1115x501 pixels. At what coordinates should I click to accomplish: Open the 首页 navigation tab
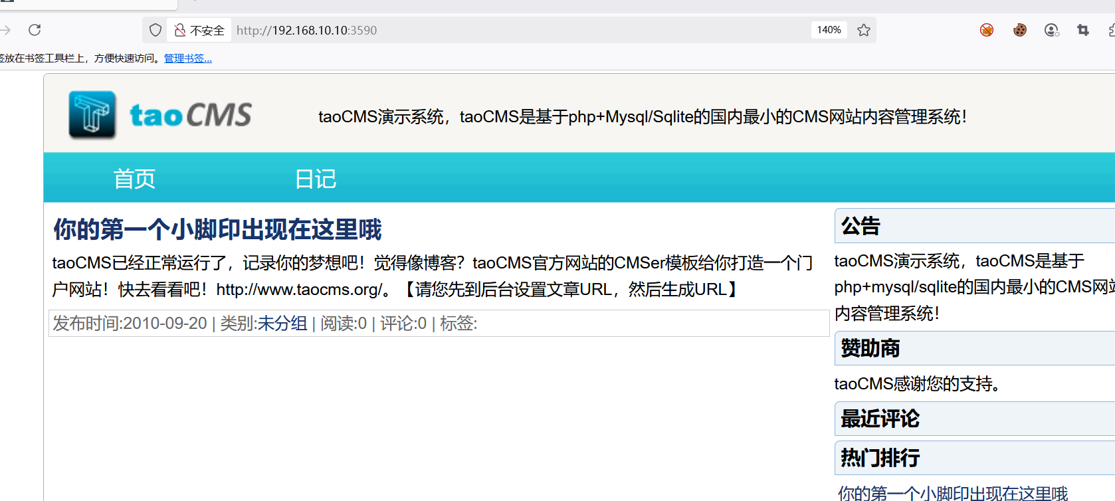pyautogui.click(x=134, y=179)
